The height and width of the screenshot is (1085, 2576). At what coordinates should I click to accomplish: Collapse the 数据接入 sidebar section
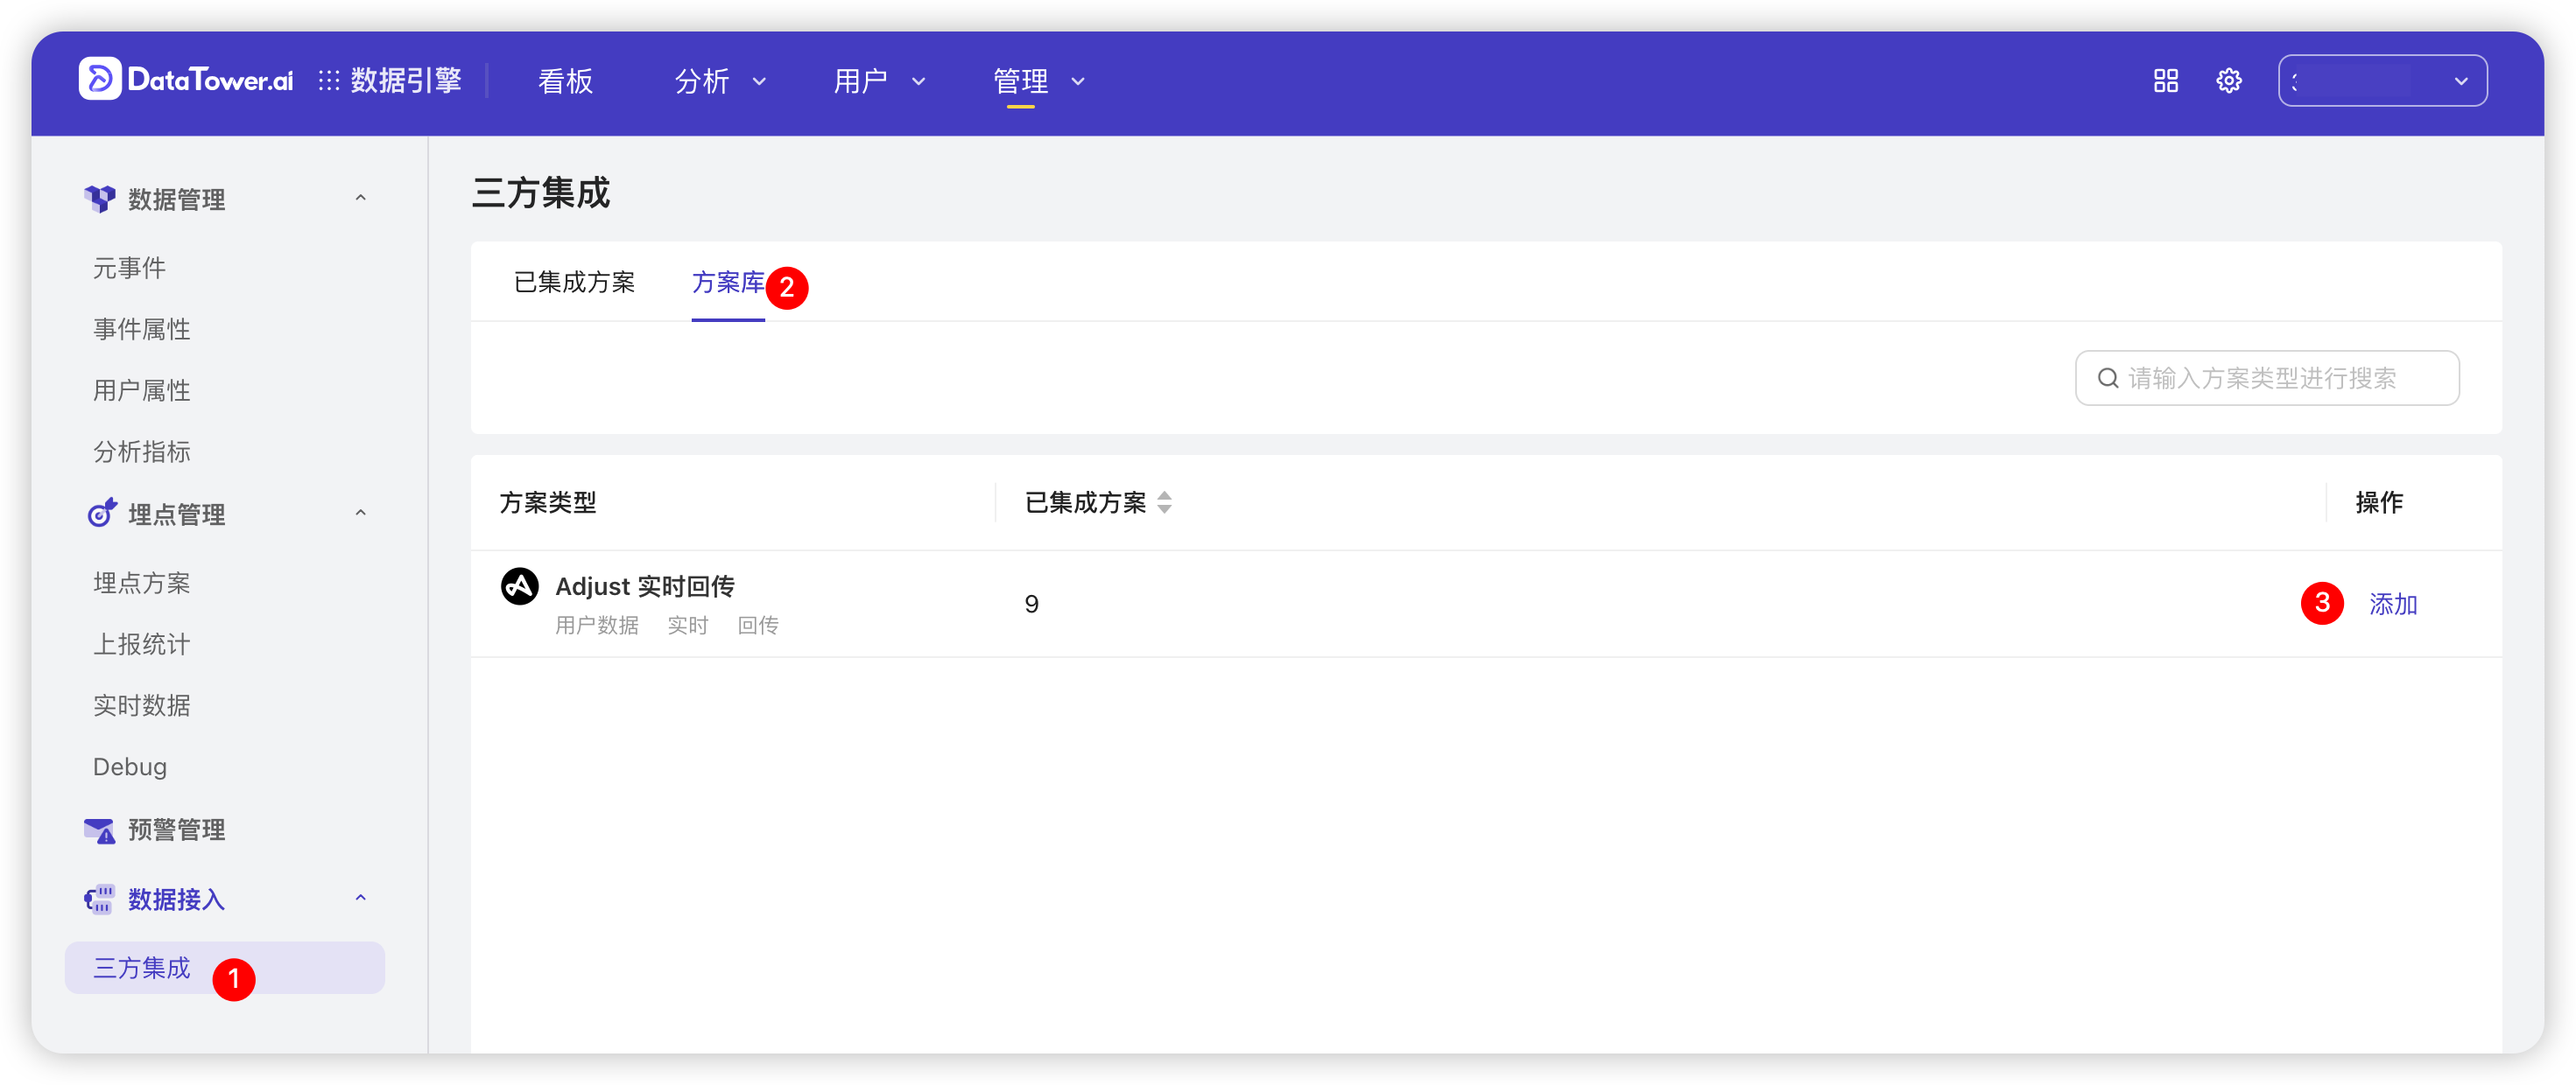[361, 896]
